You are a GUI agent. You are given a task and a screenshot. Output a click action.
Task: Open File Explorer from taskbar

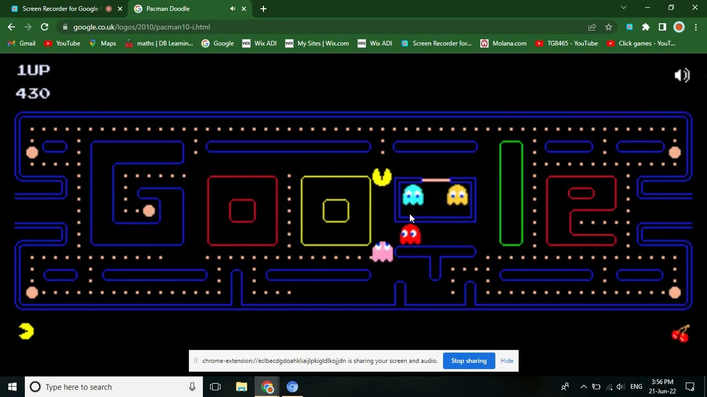241,387
